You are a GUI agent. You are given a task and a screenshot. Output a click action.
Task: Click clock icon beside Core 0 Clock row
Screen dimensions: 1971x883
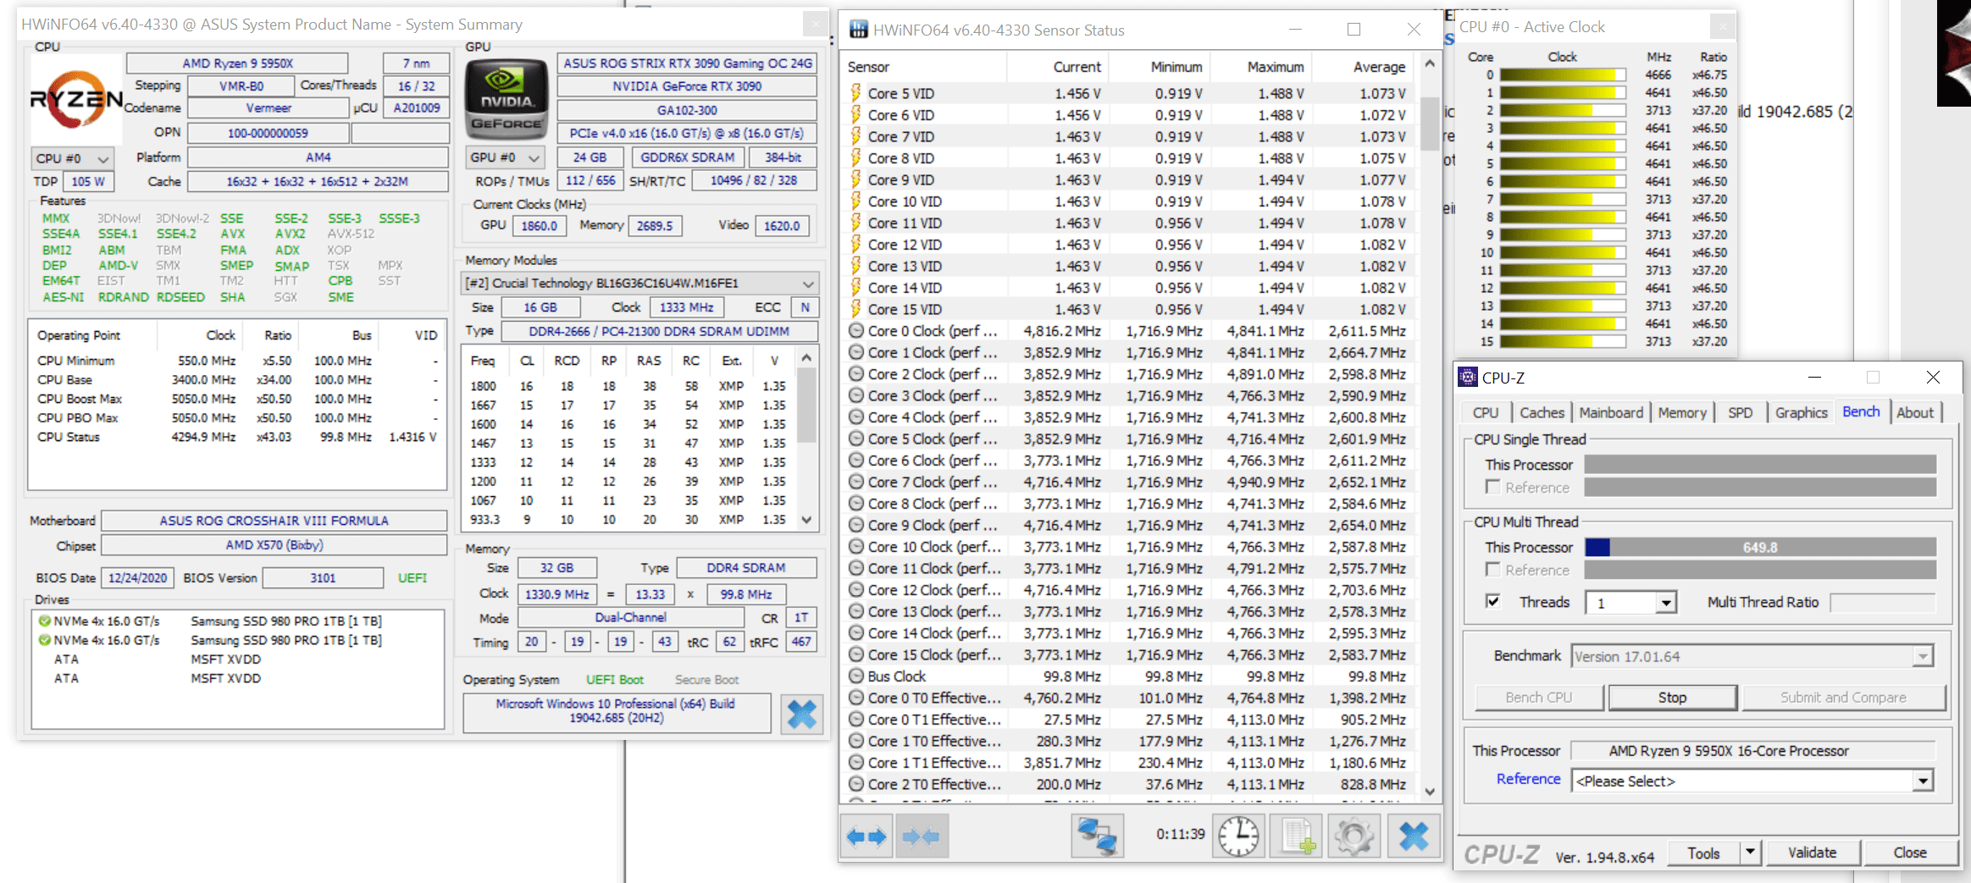[x=856, y=331]
